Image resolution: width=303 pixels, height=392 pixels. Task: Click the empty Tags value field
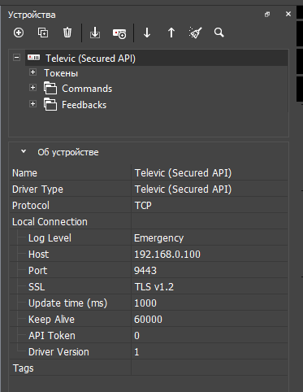click(x=210, y=368)
